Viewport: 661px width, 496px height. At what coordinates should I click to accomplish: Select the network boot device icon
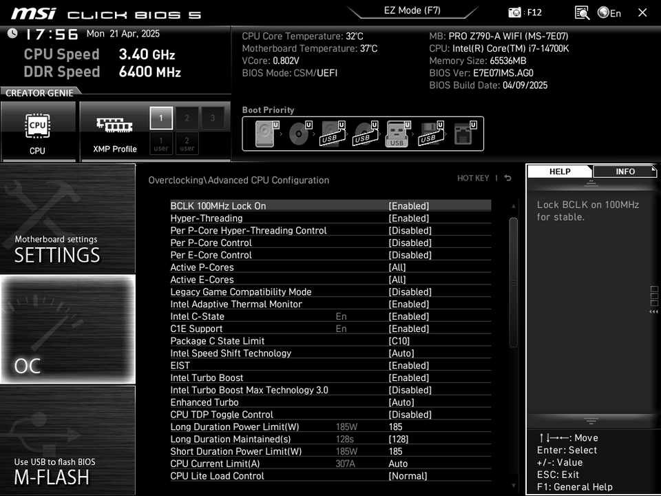coord(465,133)
